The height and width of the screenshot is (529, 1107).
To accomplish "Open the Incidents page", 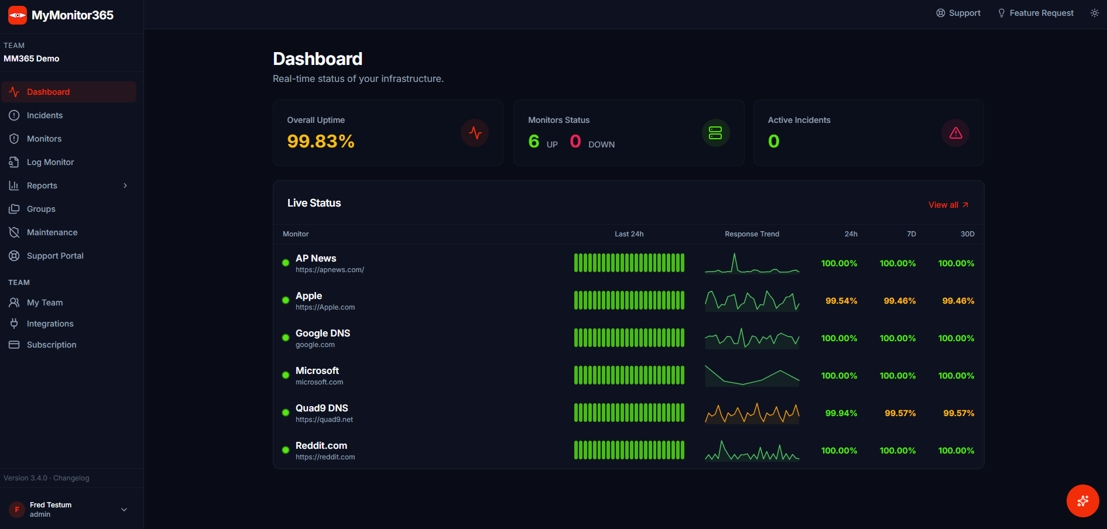I will (68, 115).
